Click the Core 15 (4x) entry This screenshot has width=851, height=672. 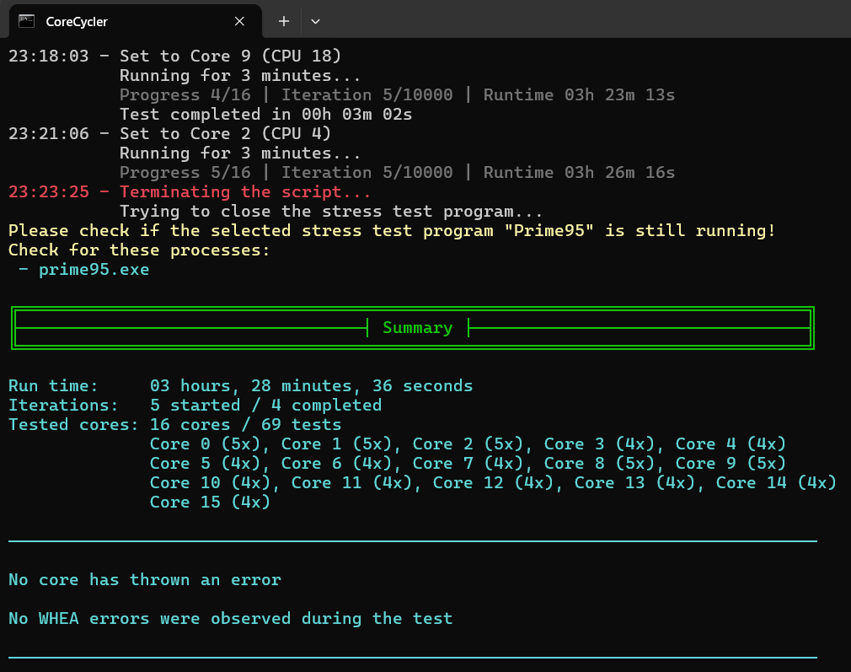tap(209, 503)
